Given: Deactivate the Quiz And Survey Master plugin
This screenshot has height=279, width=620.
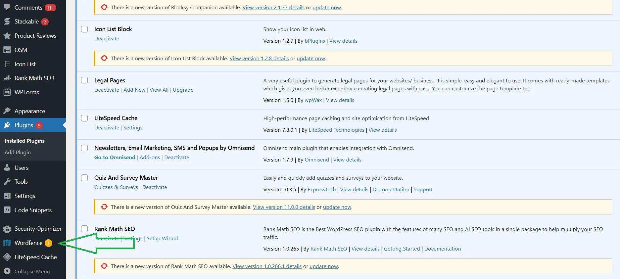Looking at the screenshot, I should click(x=155, y=187).
